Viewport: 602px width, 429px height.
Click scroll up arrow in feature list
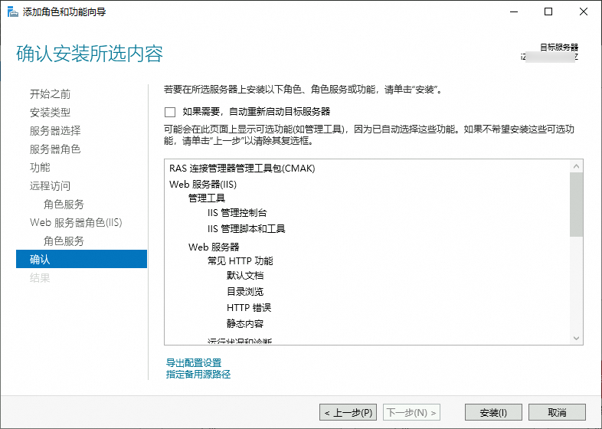click(x=576, y=166)
